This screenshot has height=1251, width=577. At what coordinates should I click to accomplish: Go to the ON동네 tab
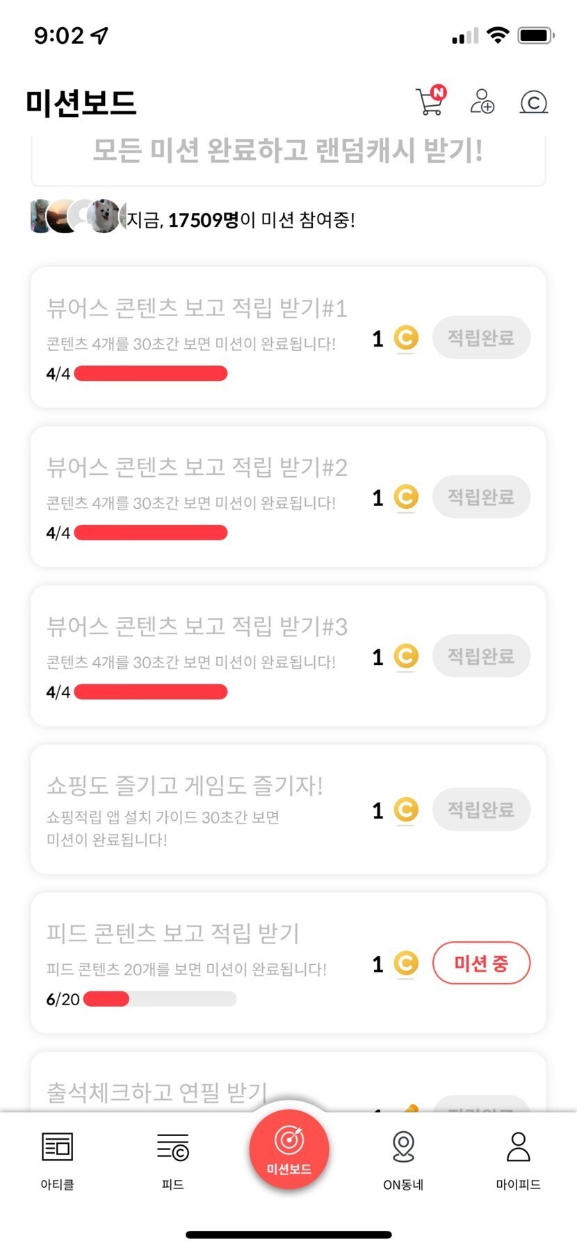pos(403,1158)
